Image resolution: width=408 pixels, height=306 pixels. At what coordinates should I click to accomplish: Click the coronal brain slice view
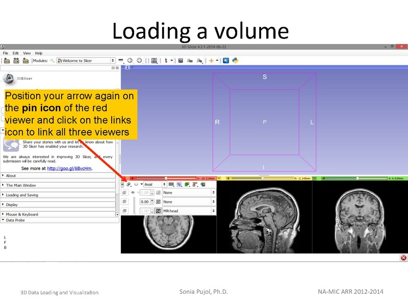coord(360,217)
